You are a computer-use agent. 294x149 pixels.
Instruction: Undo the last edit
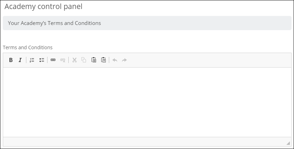pos(115,60)
